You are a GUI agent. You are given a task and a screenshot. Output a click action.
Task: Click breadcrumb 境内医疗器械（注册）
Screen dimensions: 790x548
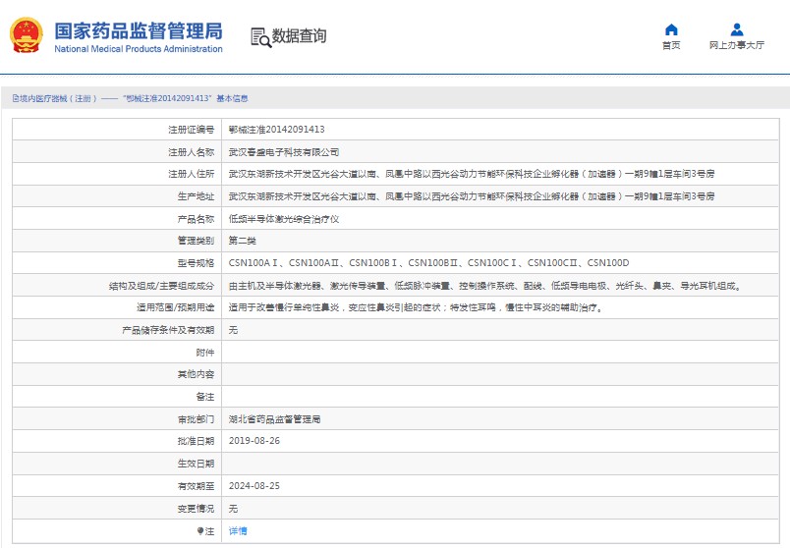pos(58,99)
